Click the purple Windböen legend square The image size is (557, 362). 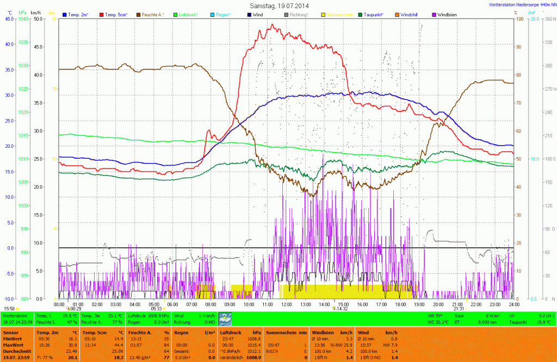tap(434, 14)
